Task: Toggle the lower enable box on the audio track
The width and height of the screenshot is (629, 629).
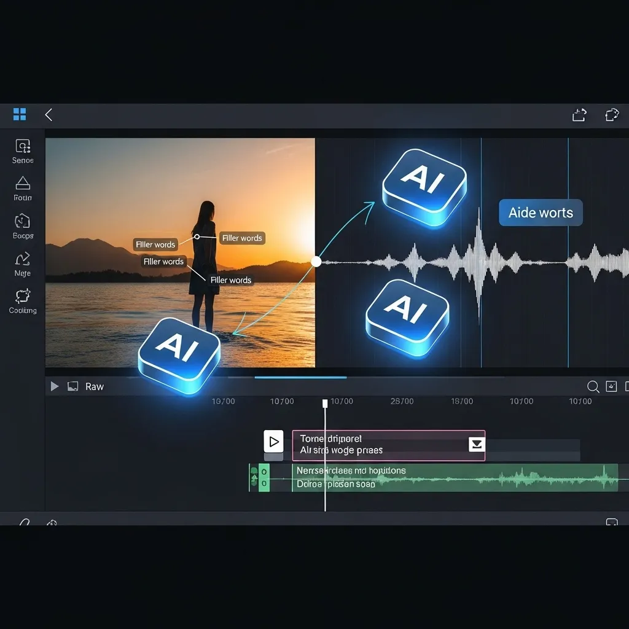Action: point(264,484)
